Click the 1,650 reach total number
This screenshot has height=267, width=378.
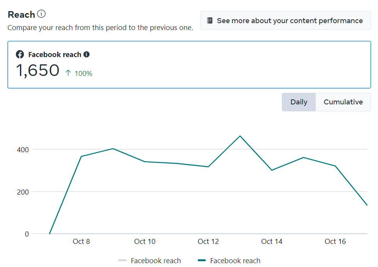38,71
